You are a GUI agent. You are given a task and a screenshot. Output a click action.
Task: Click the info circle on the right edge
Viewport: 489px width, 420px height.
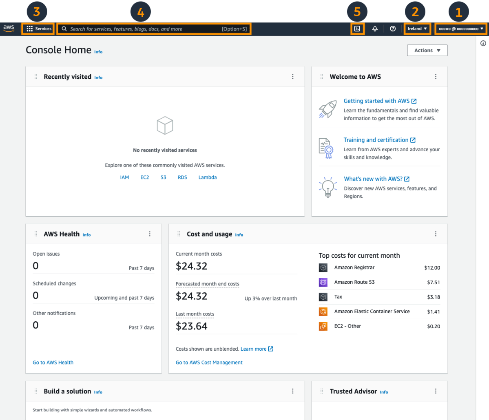pyautogui.click(x=483, y=43)
